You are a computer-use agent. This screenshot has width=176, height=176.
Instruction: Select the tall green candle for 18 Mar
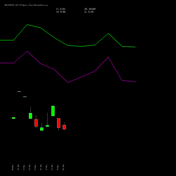pos(53,111)
